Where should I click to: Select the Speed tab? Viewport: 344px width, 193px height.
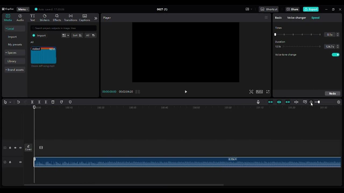pos(315,18)
